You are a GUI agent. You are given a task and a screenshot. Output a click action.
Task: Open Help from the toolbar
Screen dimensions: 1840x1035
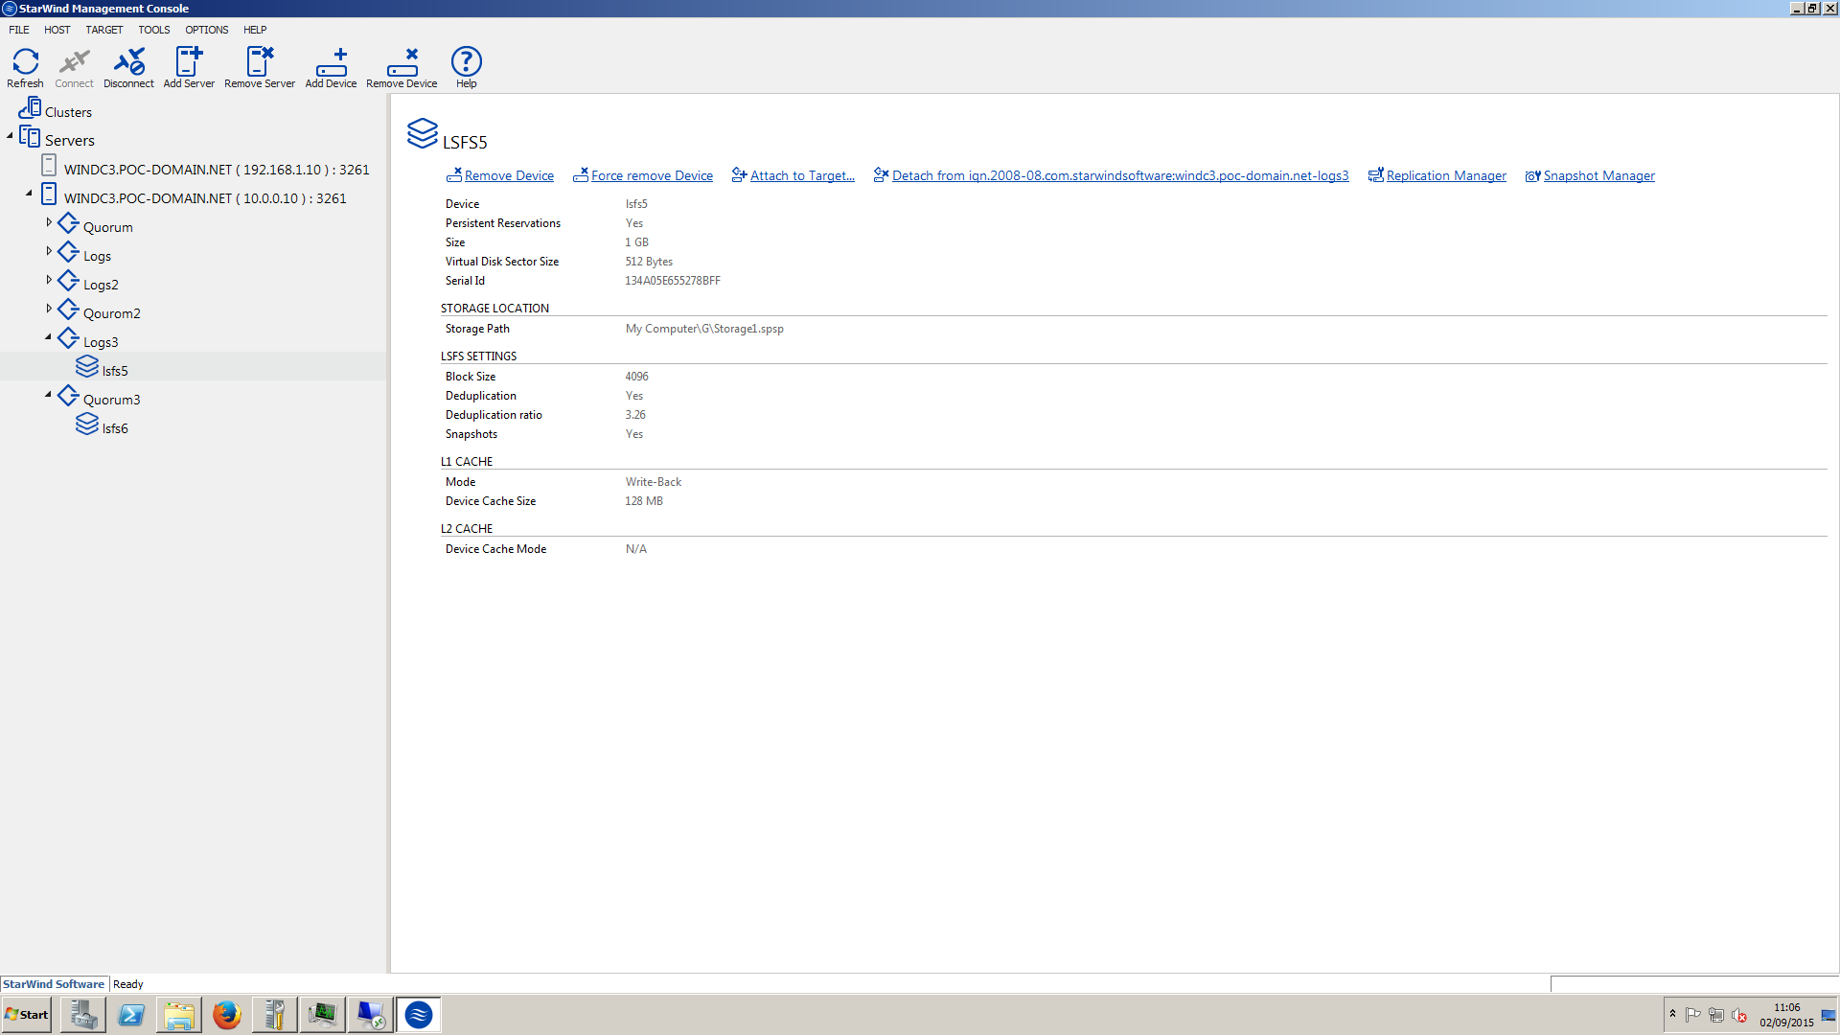point(466,67)
